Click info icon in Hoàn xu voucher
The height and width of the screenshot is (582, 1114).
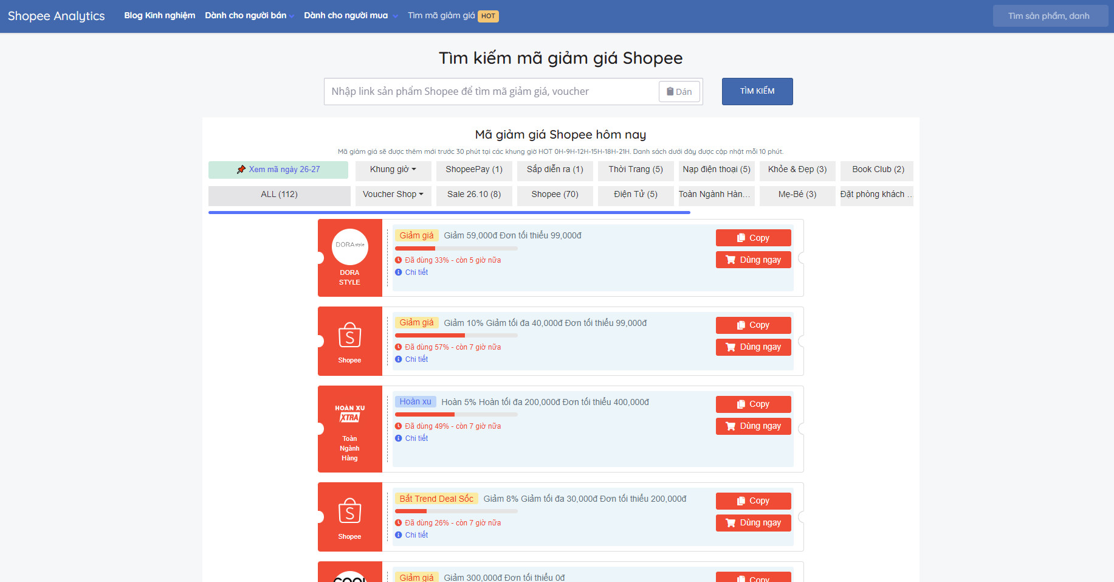(x=399, y=438)
